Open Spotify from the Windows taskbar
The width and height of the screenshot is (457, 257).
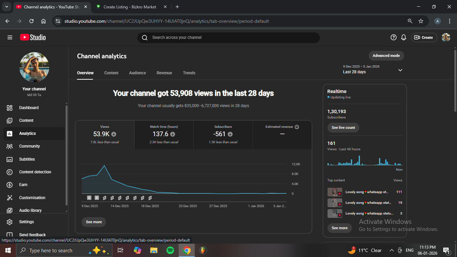(170, 250)
